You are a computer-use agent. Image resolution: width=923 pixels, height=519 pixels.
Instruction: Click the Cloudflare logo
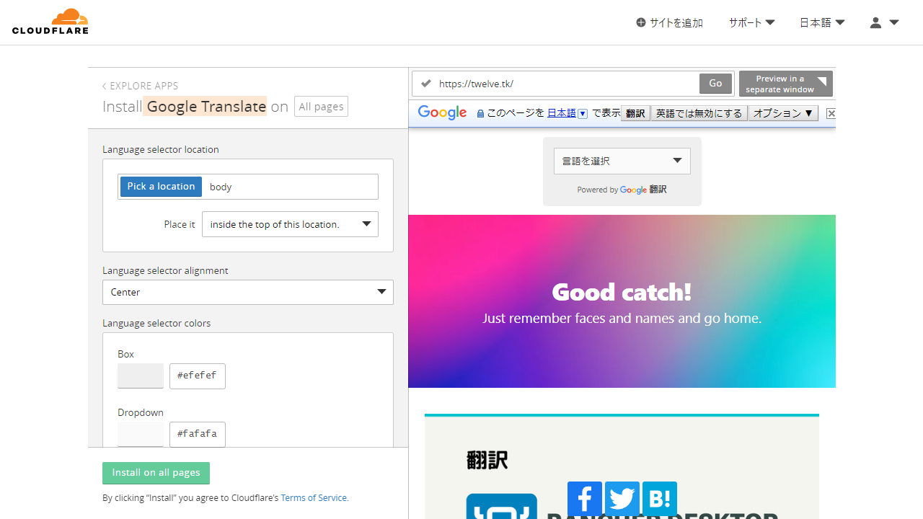click(x=50, y=22)
